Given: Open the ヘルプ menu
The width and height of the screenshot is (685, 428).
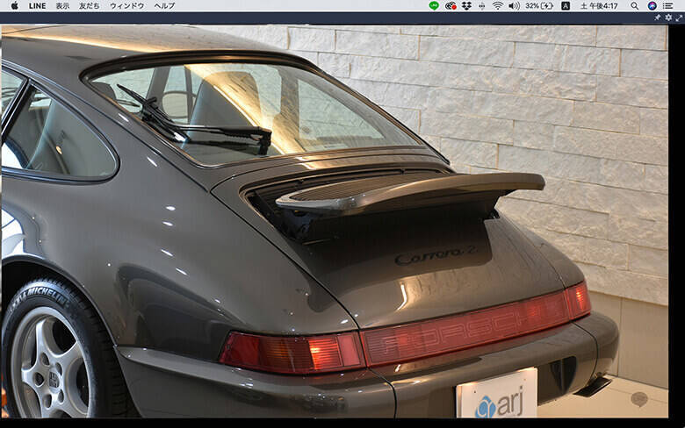Looking at the screenshot, I should 165,5.
